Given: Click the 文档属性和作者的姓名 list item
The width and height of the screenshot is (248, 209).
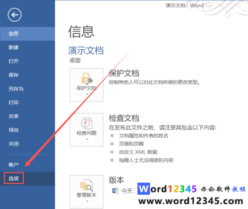Looking at the screenshot, I should (x=143, y=136).
